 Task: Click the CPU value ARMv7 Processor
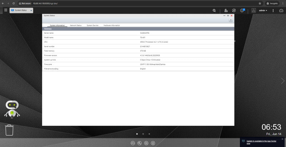click(x=154, y=42)
